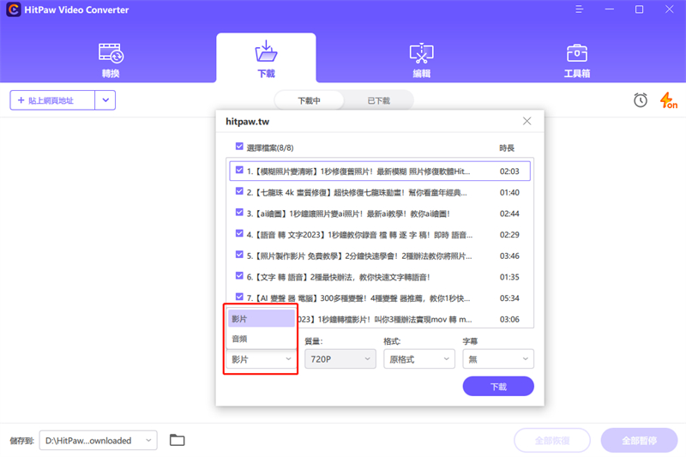The image size is (686, 457).
Task: Select 音頻 audio option in dropdown list
Action: pyautogui.click(x=262, y=339)
